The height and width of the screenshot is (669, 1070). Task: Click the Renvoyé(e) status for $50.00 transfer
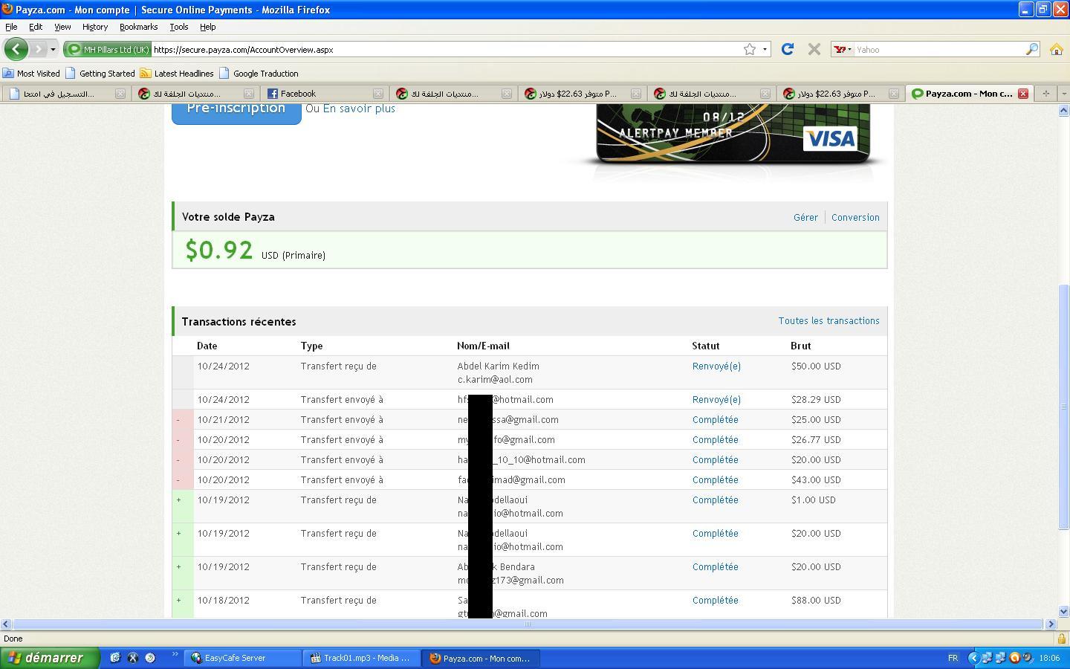pos(716,366)
